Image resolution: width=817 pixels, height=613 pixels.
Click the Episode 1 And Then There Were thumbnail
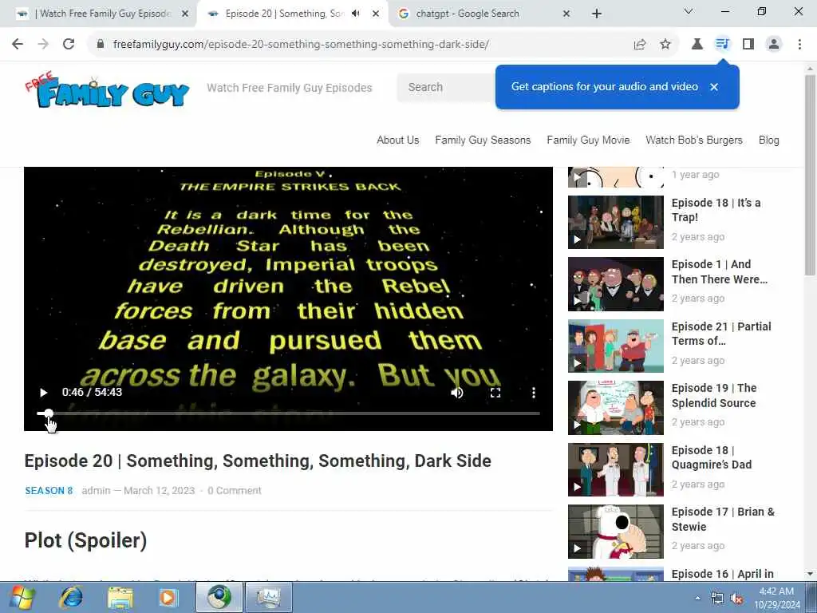click(616, 284)
